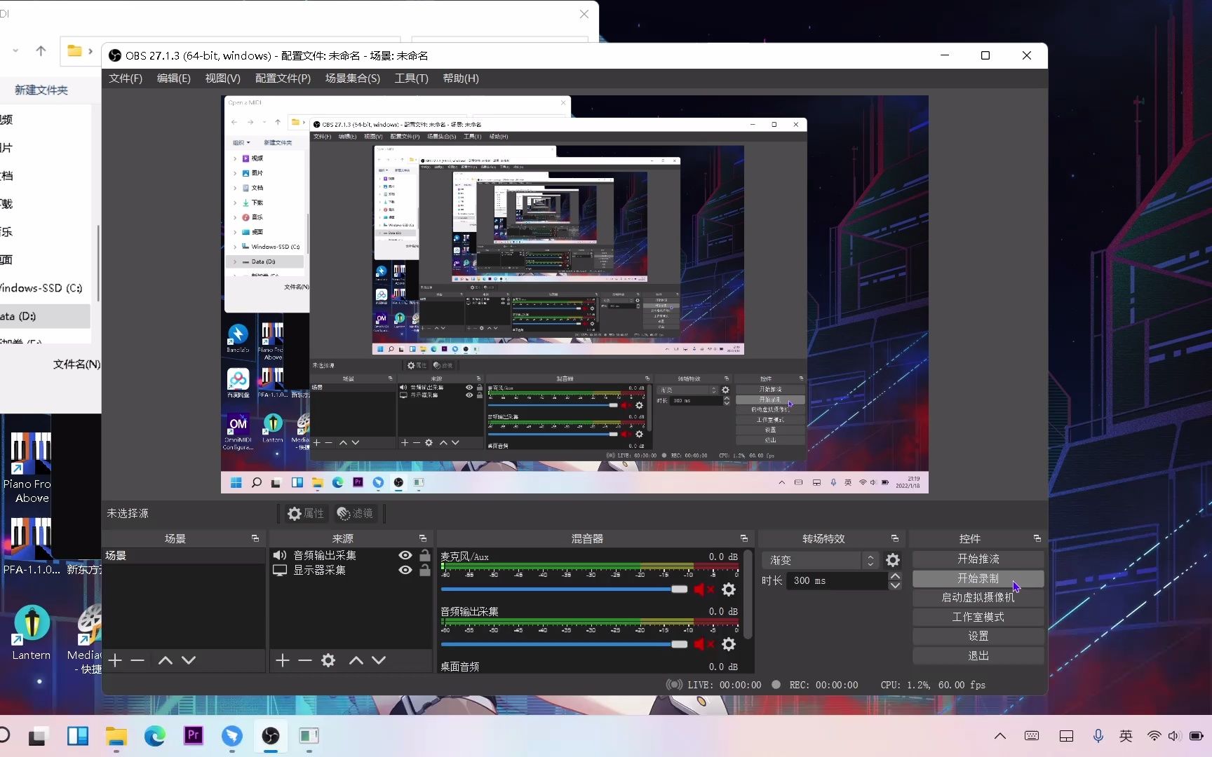Click 启动虚拟摄像机 button
Screen dimensions: 1212x757
tap(978, 597)
